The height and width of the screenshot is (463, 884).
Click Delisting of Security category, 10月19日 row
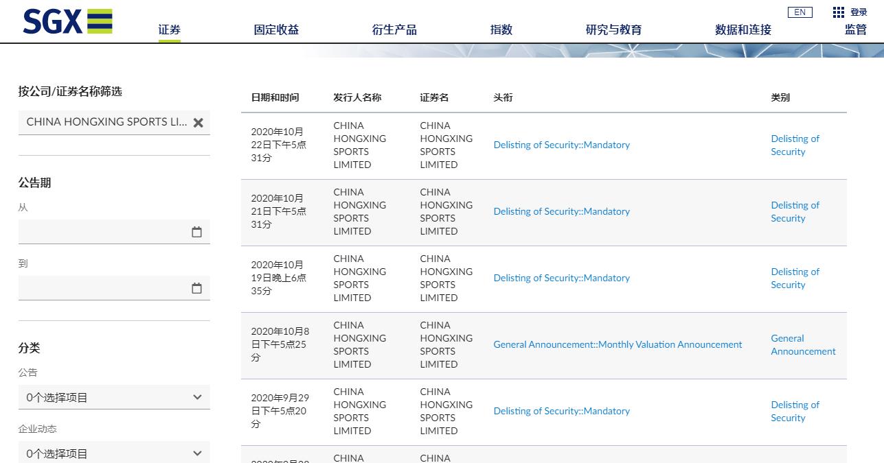[x=795, y=278]
